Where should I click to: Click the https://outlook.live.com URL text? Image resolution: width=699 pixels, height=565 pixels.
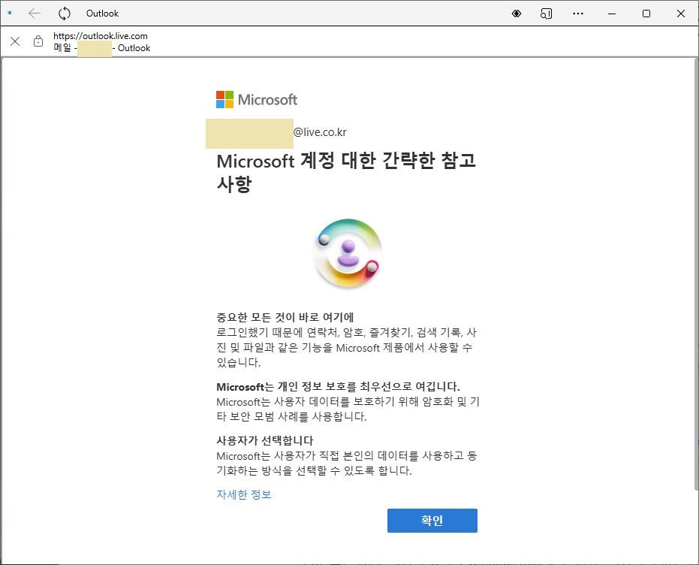click(x=101, y=35)
